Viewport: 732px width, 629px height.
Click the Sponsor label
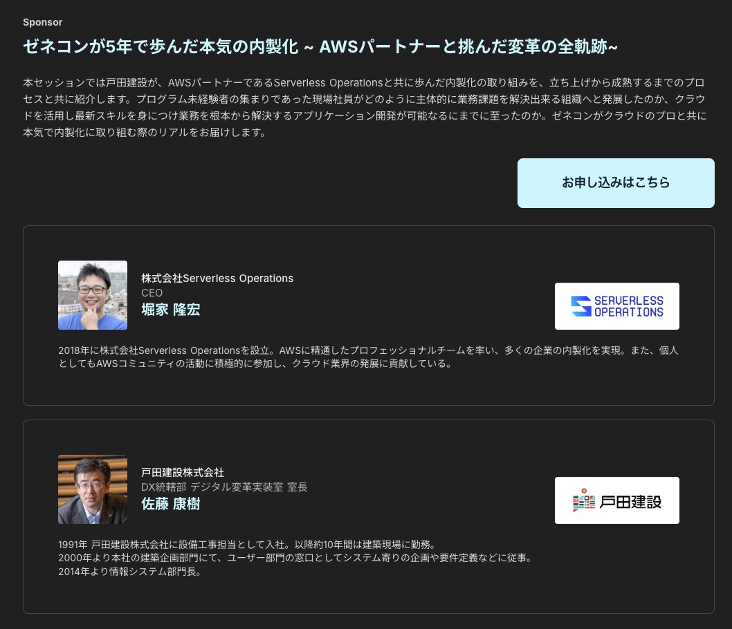(x=42, y=22)
